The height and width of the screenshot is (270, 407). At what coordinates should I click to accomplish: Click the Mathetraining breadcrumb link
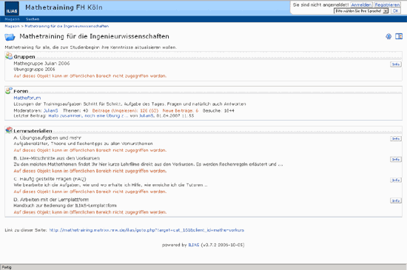(67, 26)
